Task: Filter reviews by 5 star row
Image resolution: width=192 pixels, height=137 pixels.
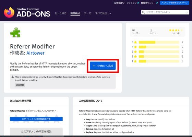Action: (157, 42)
